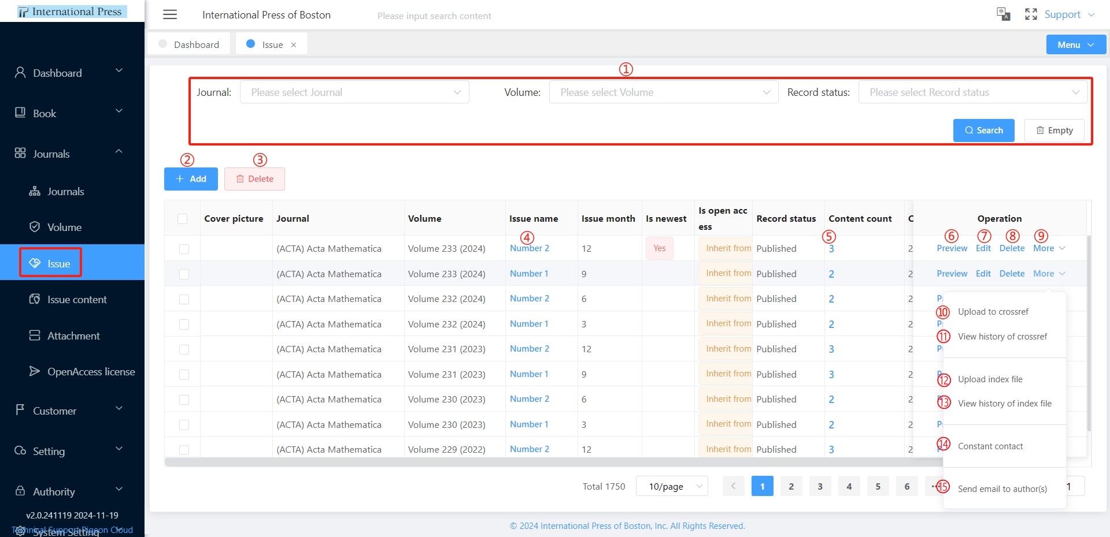Screen dimensions: 1110x537
Task: Click the blue Search button
Action: pyautogui.click(x=983, y=130)
